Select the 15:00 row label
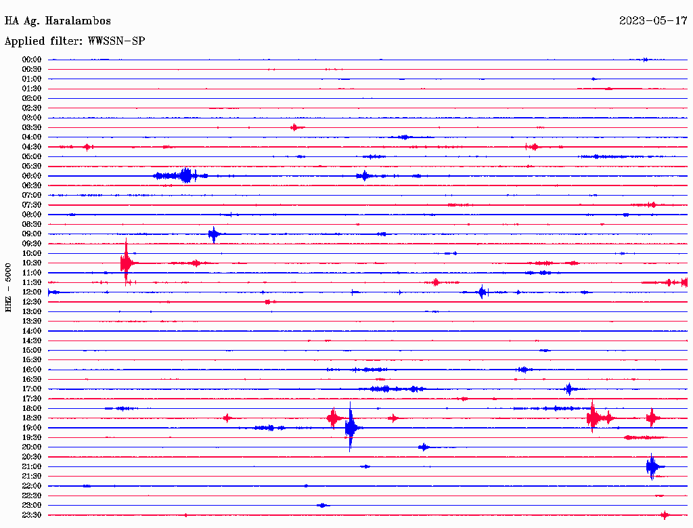Viewport: 693px width, 528px height. click(x=32, y=350)
